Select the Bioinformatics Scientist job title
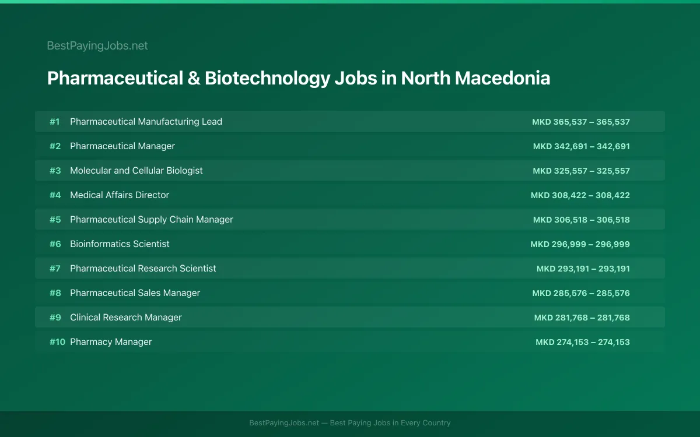Image resolution: width=700 pixels, height=437 pixels. (x=120, y=244)
